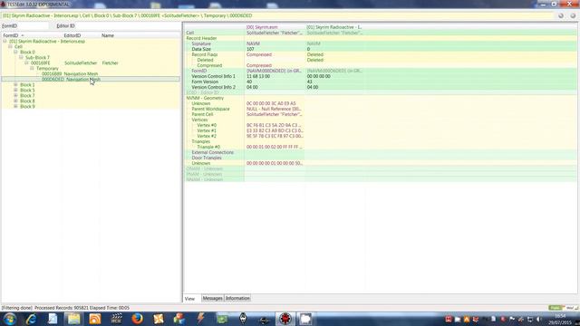Collapse the 000169FE SolitudeFletcher node
The width and height of the screenshot is (580, 326).
point(26,62)
